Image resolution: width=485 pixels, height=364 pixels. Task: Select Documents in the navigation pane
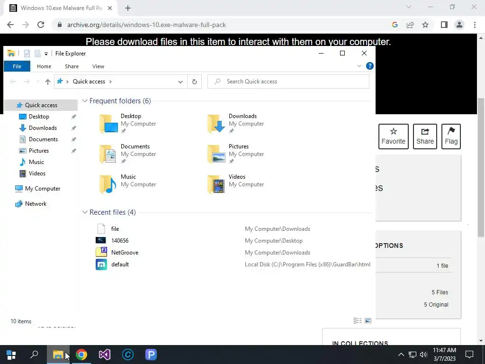[x=43, y=139]
